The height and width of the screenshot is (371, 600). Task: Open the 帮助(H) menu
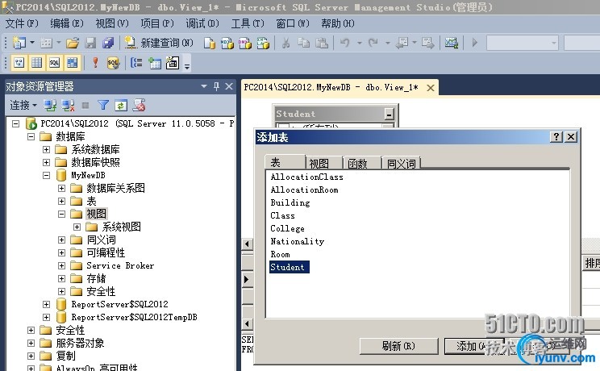coord(337,23)
